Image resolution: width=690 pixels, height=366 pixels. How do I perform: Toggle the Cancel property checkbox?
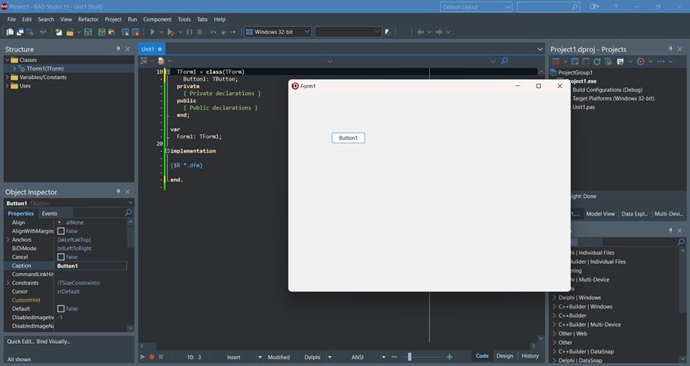pos(61,257)
